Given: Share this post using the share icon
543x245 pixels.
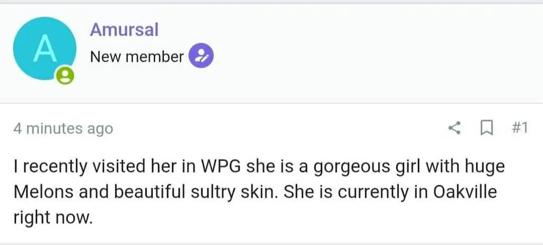Looking at the screenshot, I should [x=454, y=128].
